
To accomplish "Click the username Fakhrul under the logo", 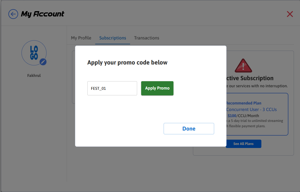I will [x=34, y=75].
